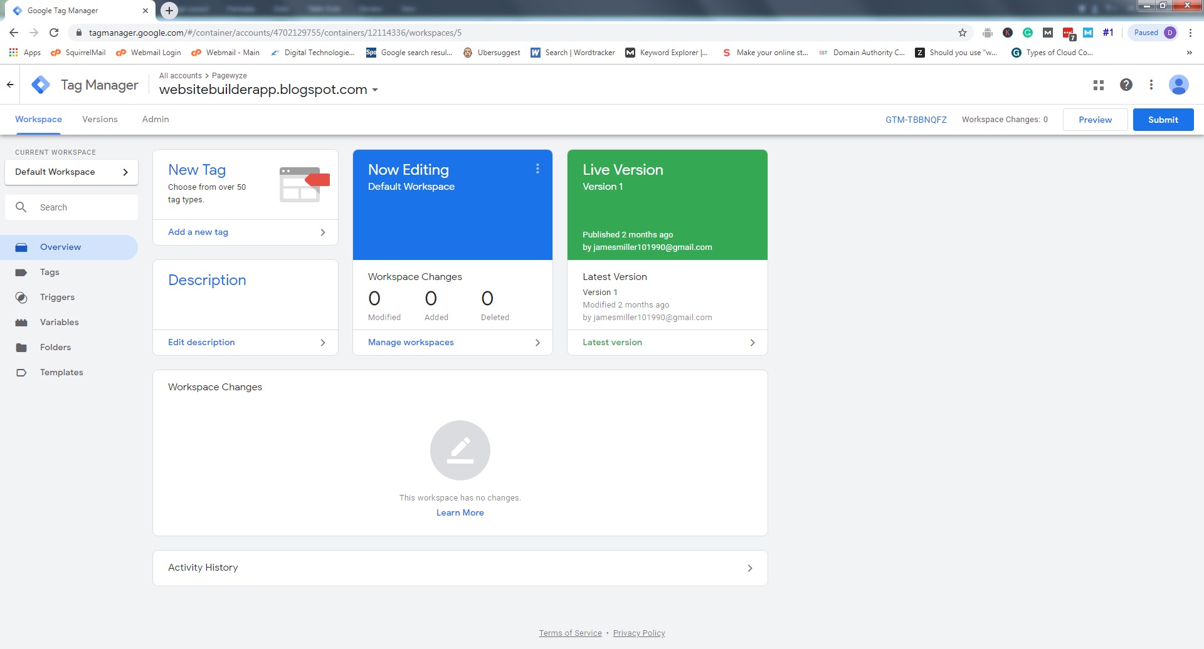Viewport: 1204px width, 649px height.
Task: Close the Google Tag Manager browser tab
Action: pos(145,11)
